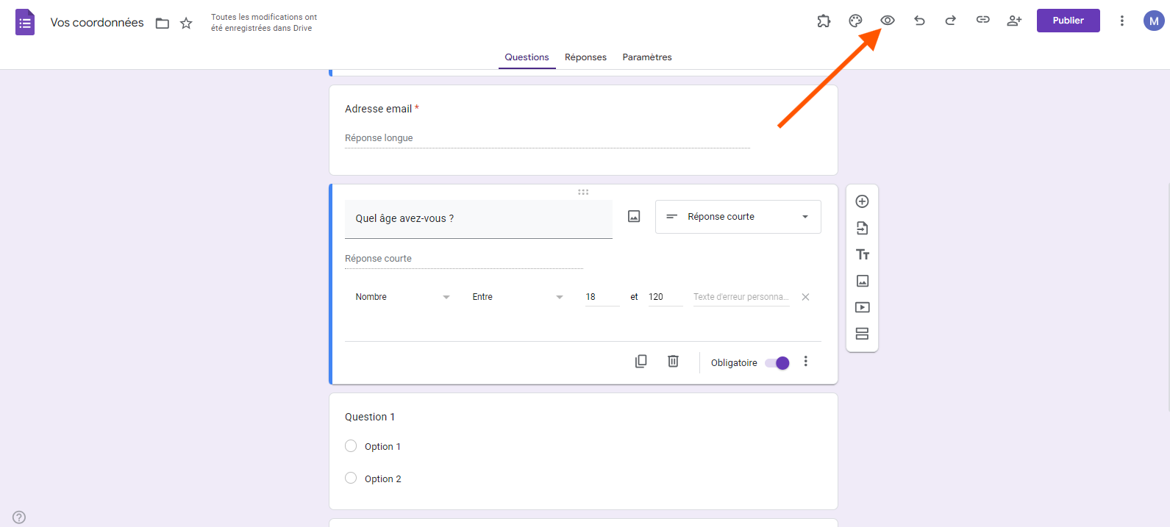Screen dimensions: 1170x527
Task: Add a new section to the form
Action: 863,334
